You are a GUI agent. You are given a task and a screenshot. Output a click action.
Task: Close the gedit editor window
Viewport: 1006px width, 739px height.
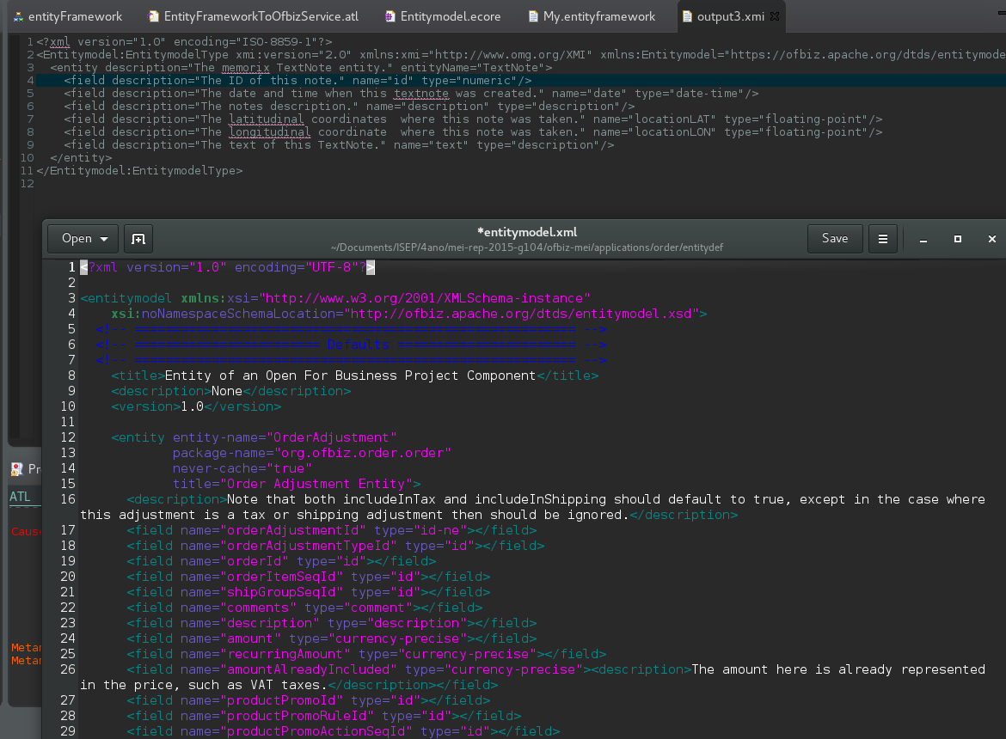click(x=991, y=240)
